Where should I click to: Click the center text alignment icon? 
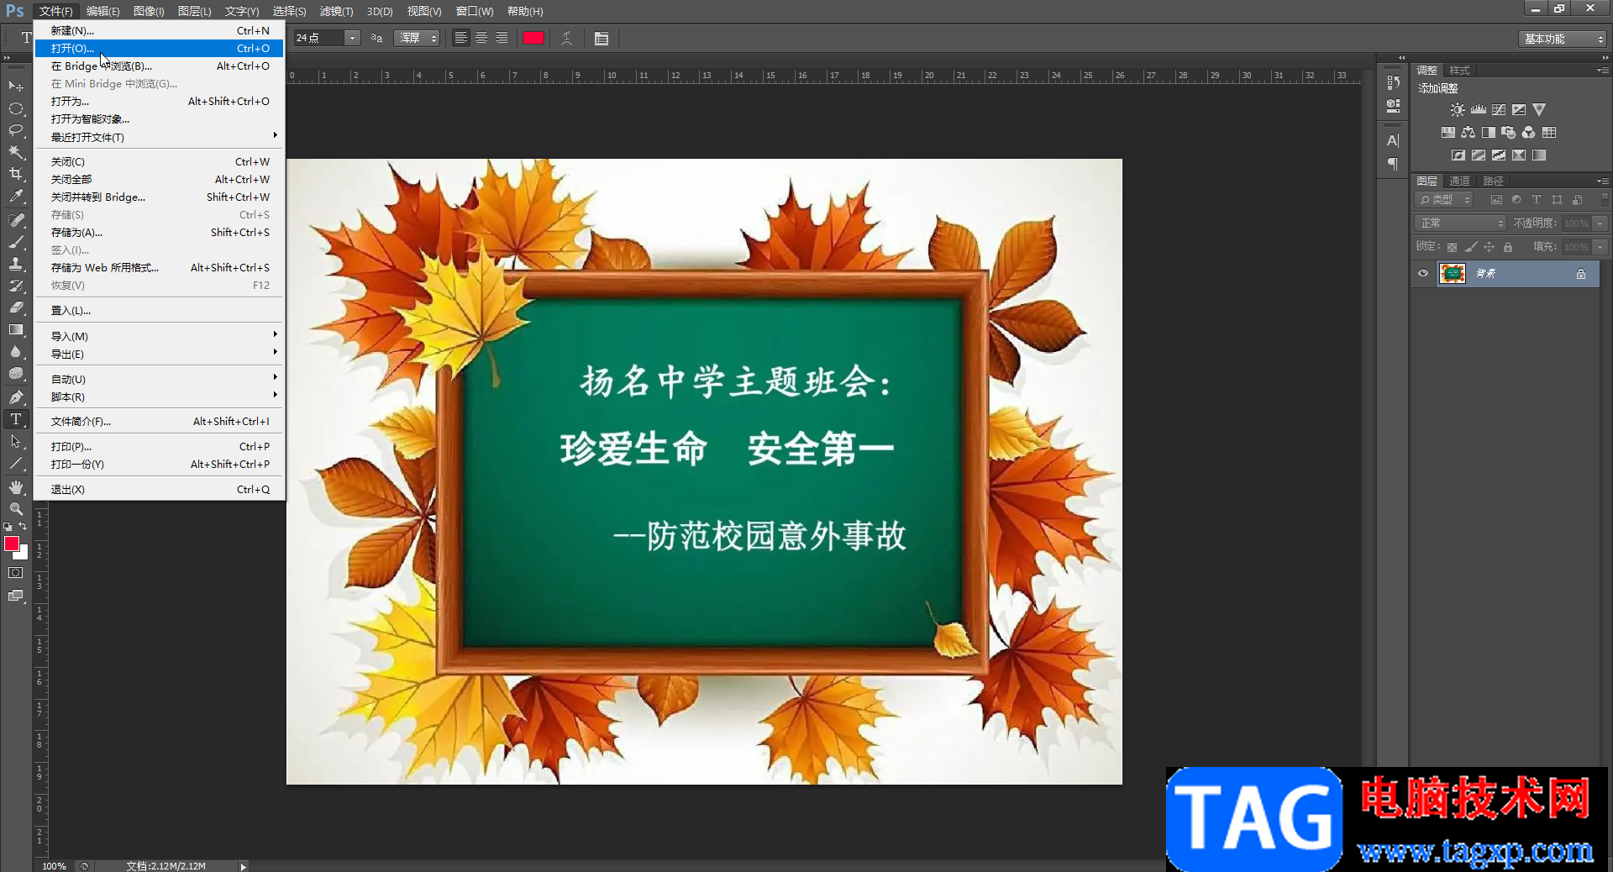pyautogui.click(x=481, y=39)
